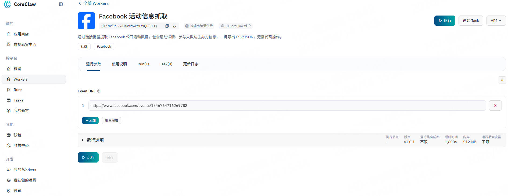508x196 pixels.
Task: Delete the first Event URL row
Action: pos(495,105)
